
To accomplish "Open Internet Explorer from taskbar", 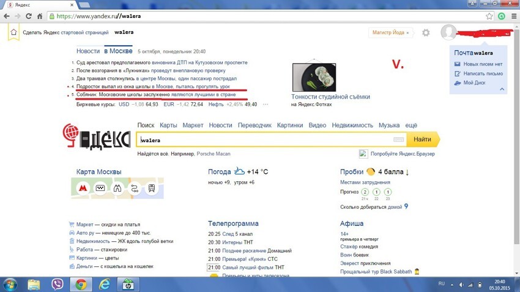I will click(x=105, y=285).
